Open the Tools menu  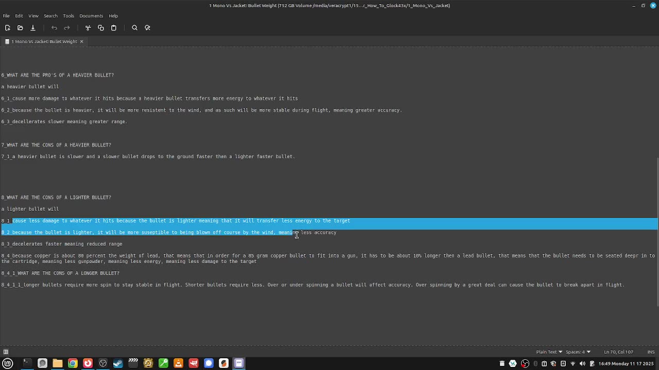coord(68,16)
